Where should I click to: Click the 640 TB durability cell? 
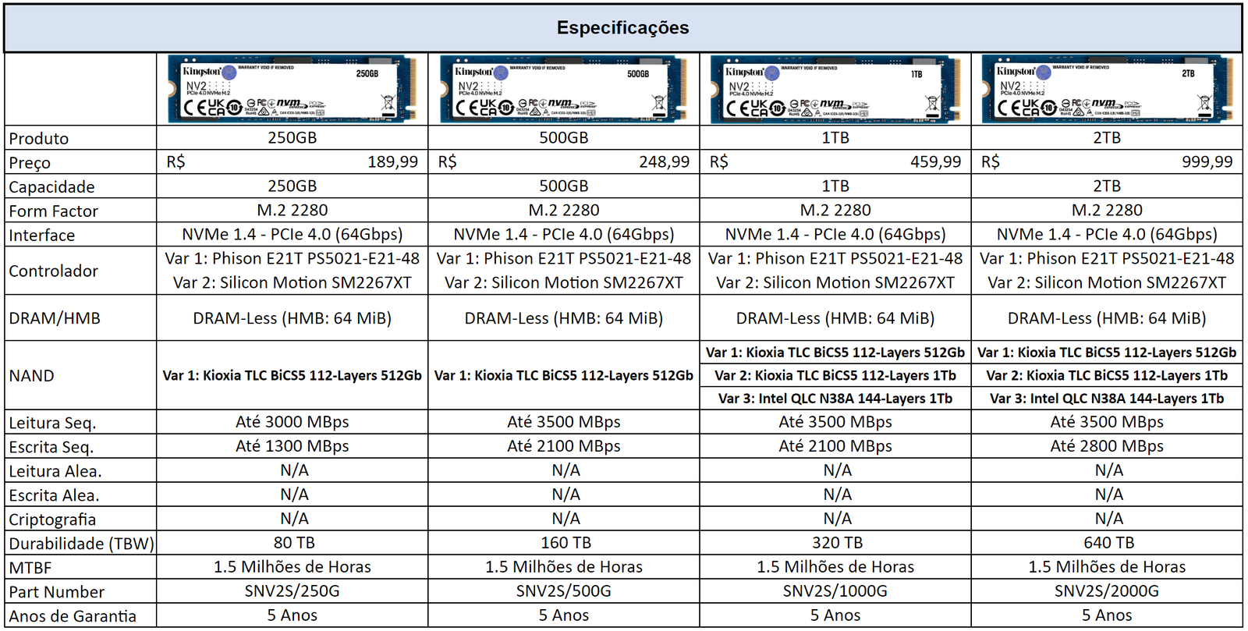[x=1107, y=543]
